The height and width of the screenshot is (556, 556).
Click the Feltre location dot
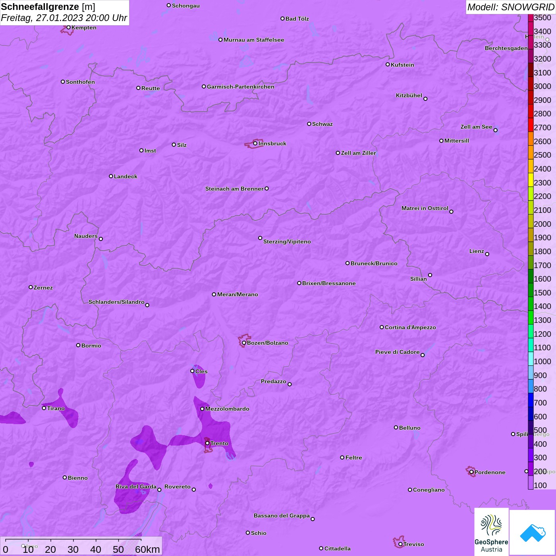coord(342,458)
